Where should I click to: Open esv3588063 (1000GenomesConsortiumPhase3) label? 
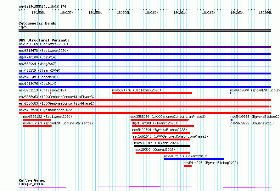[x=57, y=97]
